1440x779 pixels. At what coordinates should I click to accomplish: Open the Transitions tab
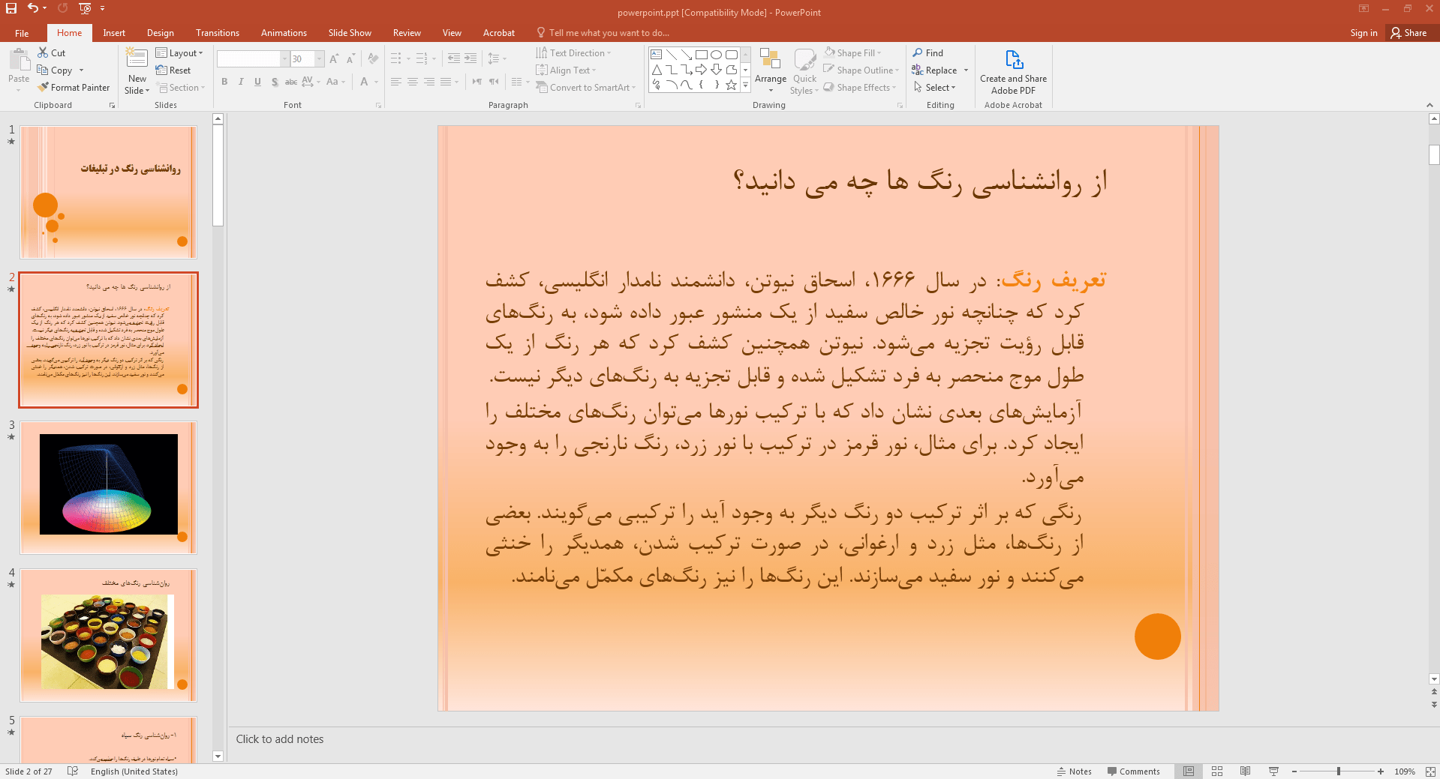[x=218, y=33]
